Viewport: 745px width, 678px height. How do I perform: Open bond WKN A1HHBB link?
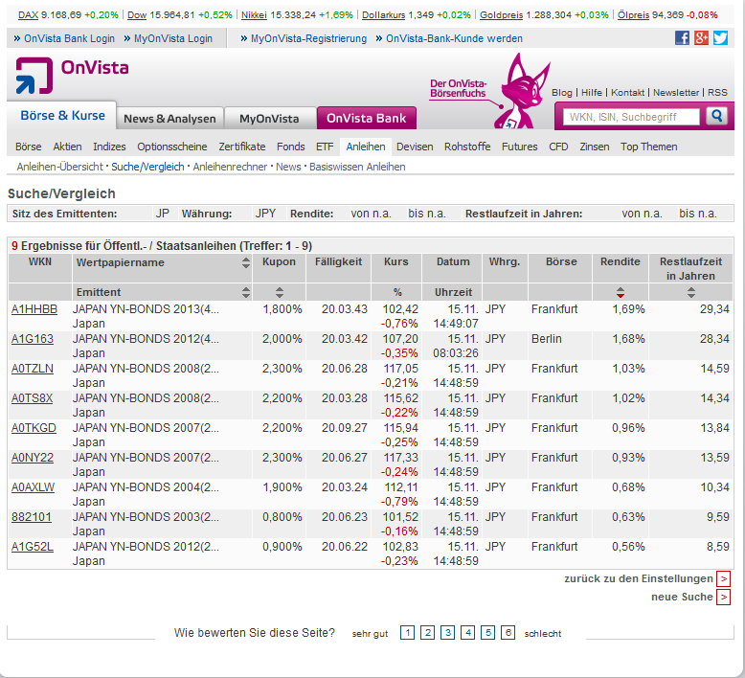[x=34, y=309]
